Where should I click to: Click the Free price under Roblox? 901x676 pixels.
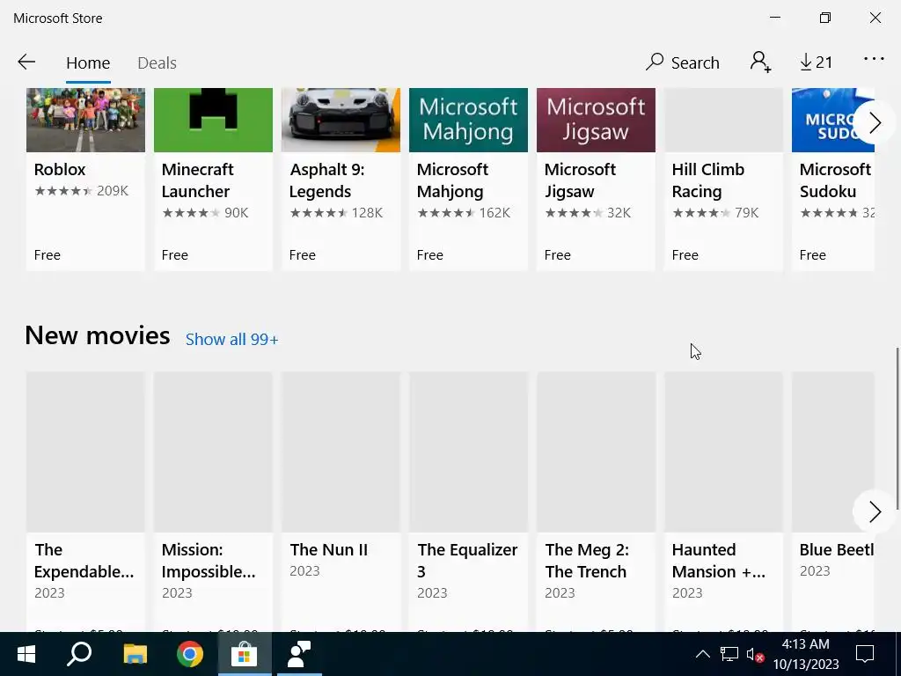[x=48, y=255]
